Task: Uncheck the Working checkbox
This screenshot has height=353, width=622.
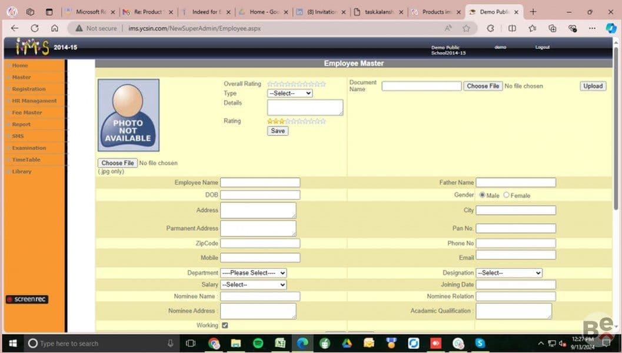Action: click(x=225, y=325)
